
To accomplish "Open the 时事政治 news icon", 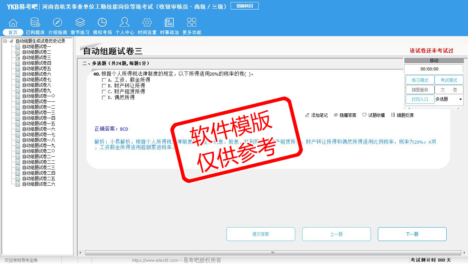I will [169, 23].
